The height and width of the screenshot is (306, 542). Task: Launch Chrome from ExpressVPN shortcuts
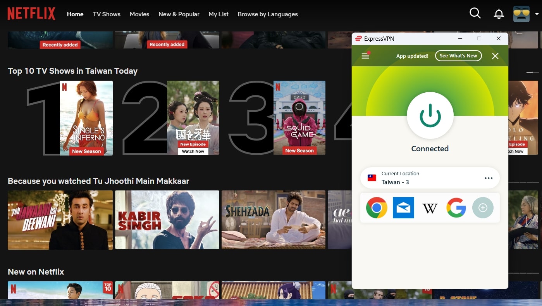click(376, 207)
